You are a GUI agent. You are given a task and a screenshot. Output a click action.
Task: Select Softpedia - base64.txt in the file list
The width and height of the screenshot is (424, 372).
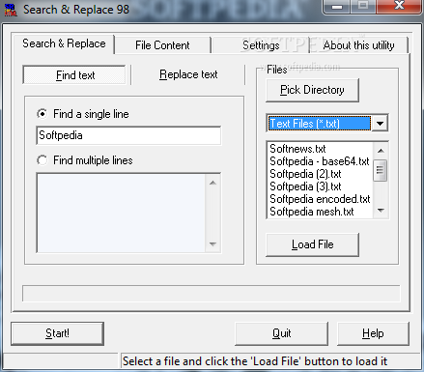click(321, 161)
